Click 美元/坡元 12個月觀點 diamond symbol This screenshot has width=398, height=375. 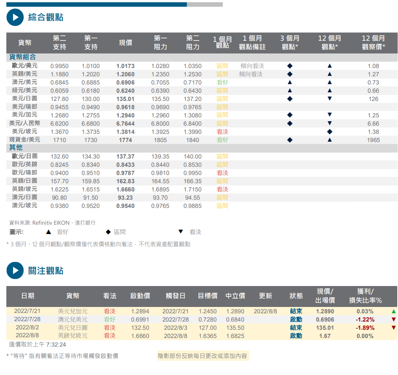tap(330, 132)
